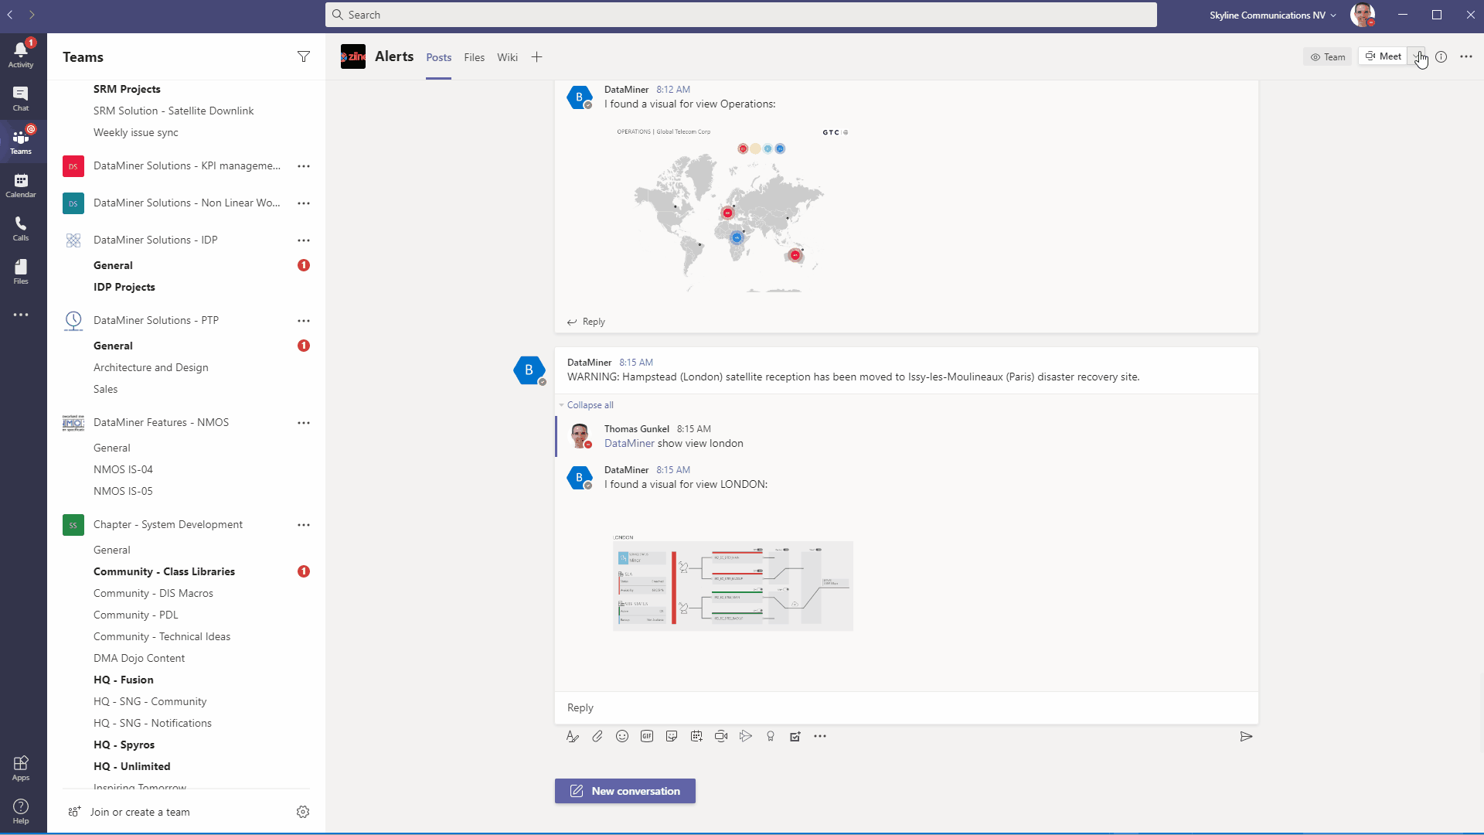Attach a file to the reply
This screenshot has height=835, width=1484.
[x=597, y=736]
